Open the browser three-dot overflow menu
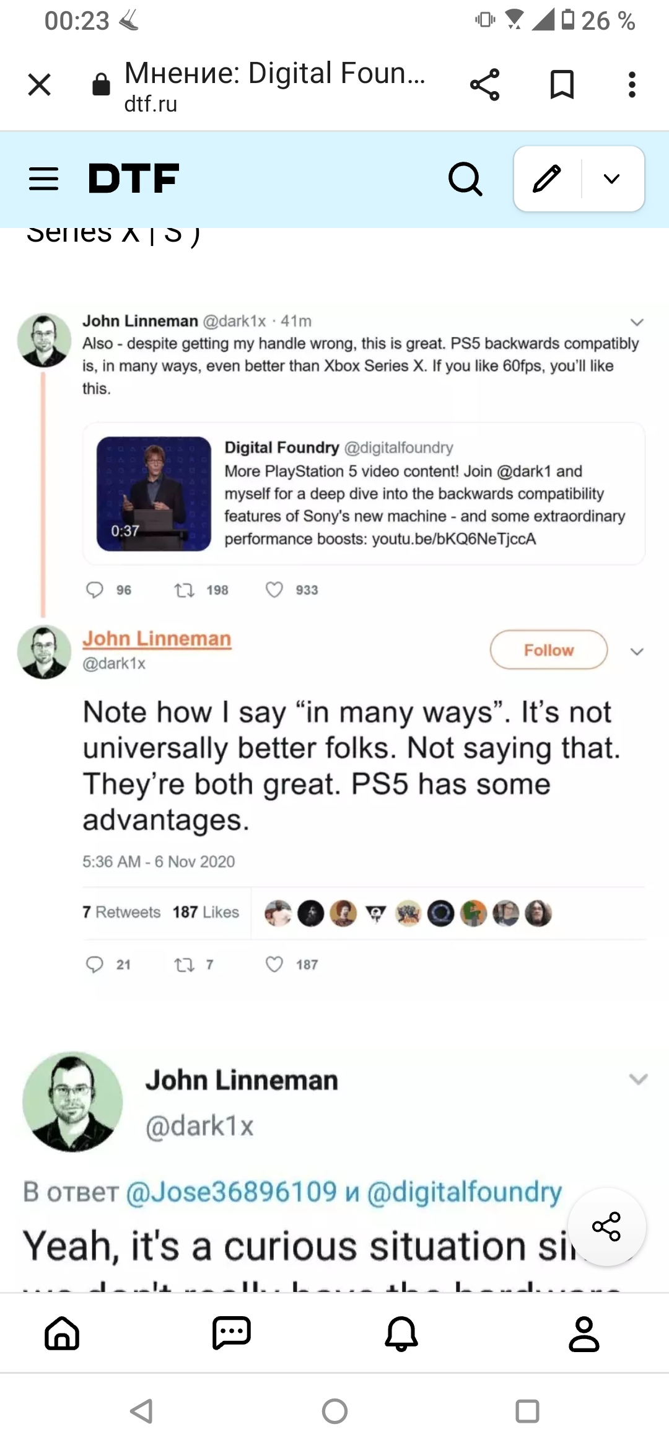Image resolution: width=669 pixels, height=1450 pixels. coord(632,84)
